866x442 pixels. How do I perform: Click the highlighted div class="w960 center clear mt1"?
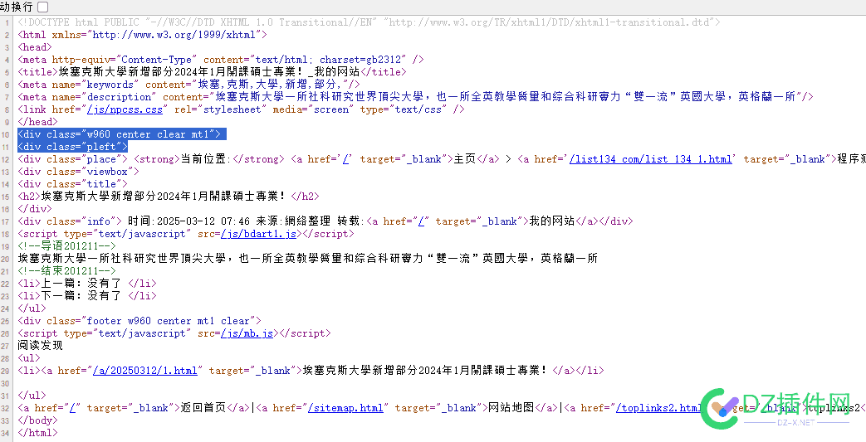coord(122,134)
